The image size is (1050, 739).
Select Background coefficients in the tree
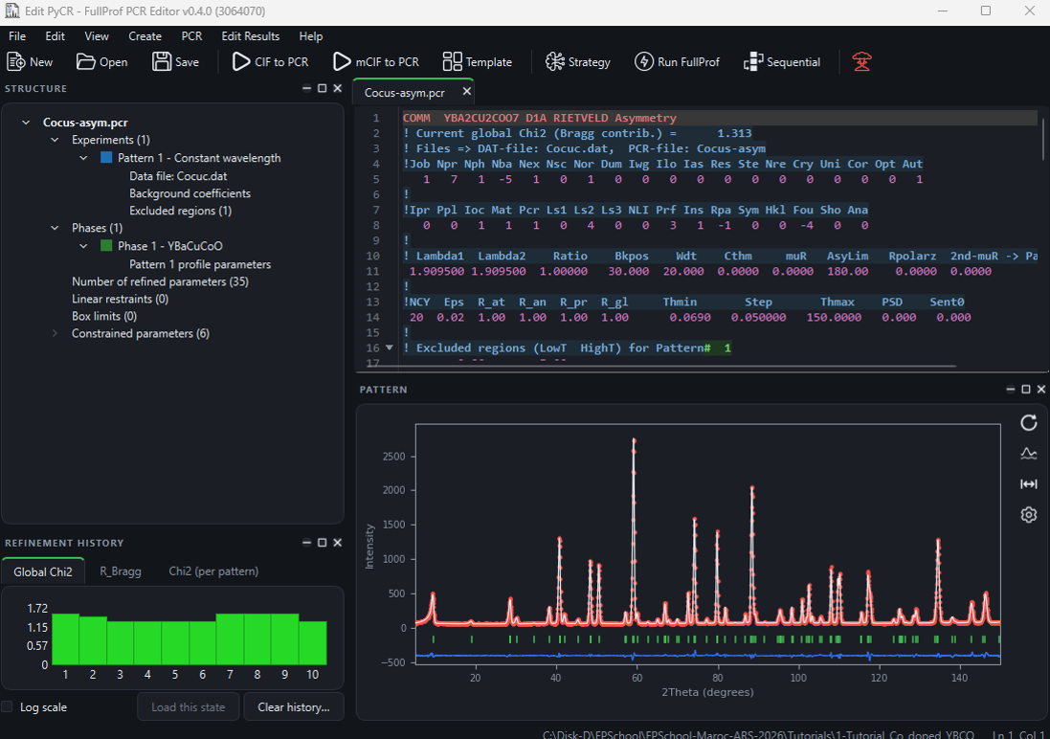coord(190,193)
